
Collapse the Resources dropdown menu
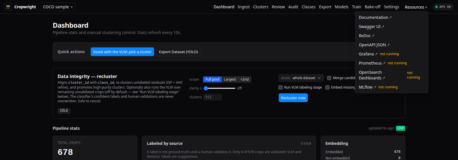click(x=416, y=7)
